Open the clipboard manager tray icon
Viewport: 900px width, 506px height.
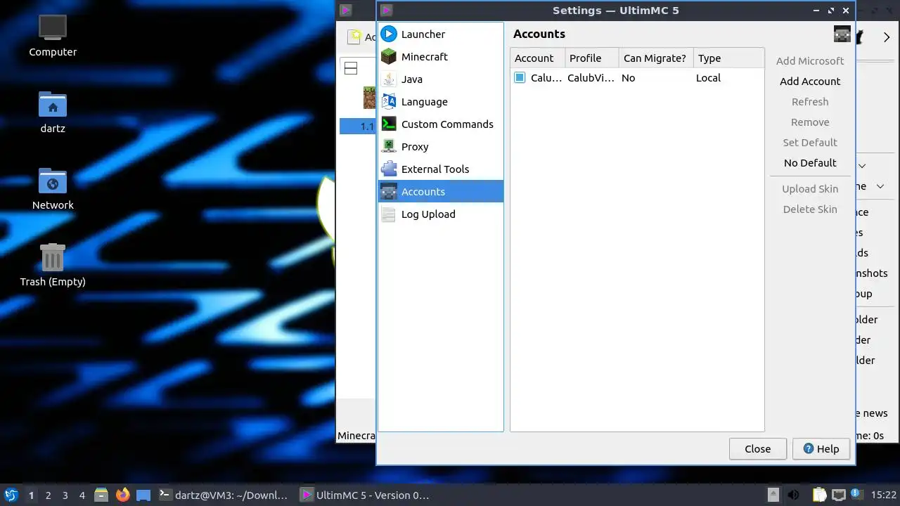tap(819, 495)
